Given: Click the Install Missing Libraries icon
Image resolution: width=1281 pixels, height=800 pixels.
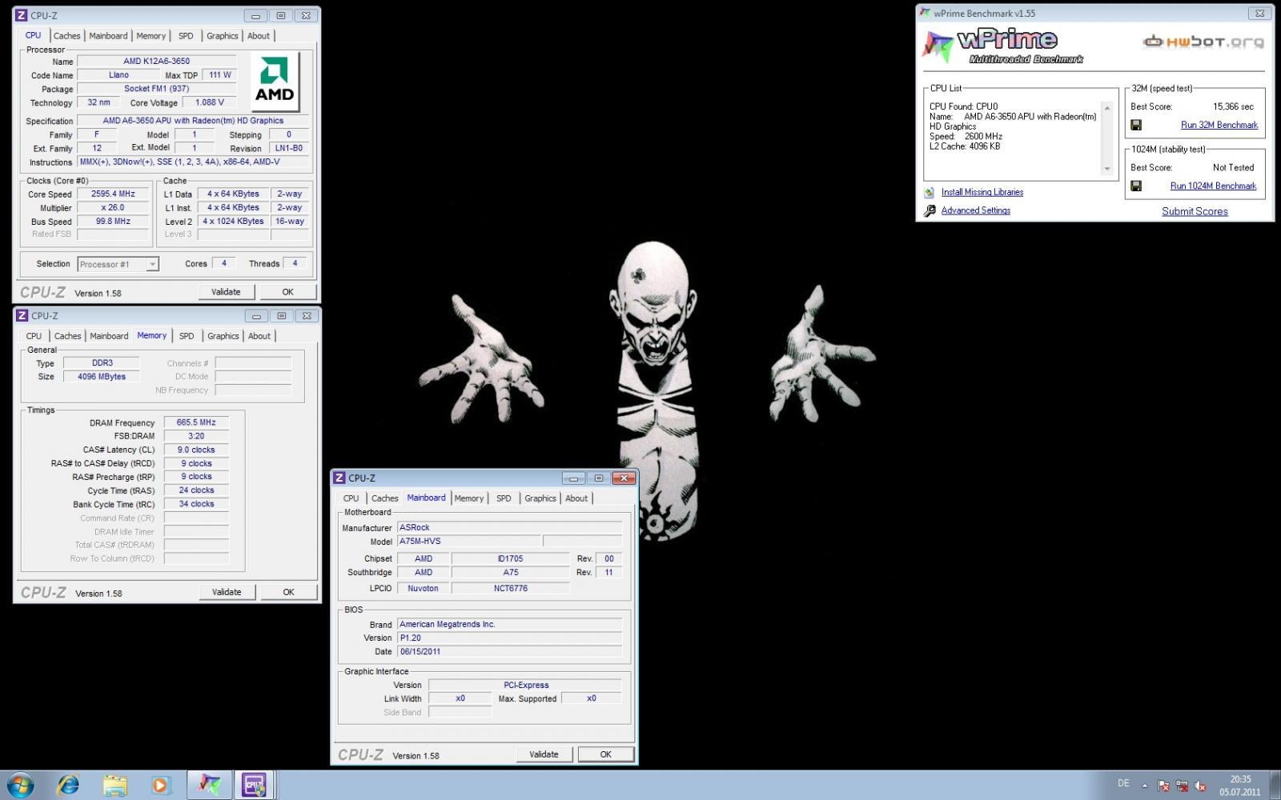Looking at the screenshot, I should [929, 192].
